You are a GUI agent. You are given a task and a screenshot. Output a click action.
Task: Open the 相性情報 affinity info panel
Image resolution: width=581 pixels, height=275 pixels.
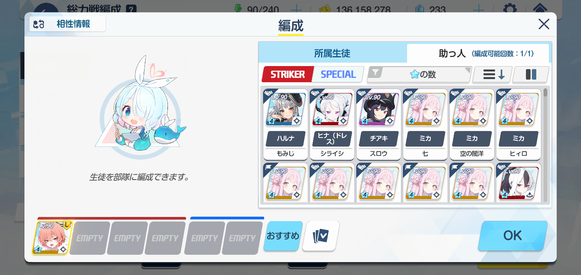67,24
